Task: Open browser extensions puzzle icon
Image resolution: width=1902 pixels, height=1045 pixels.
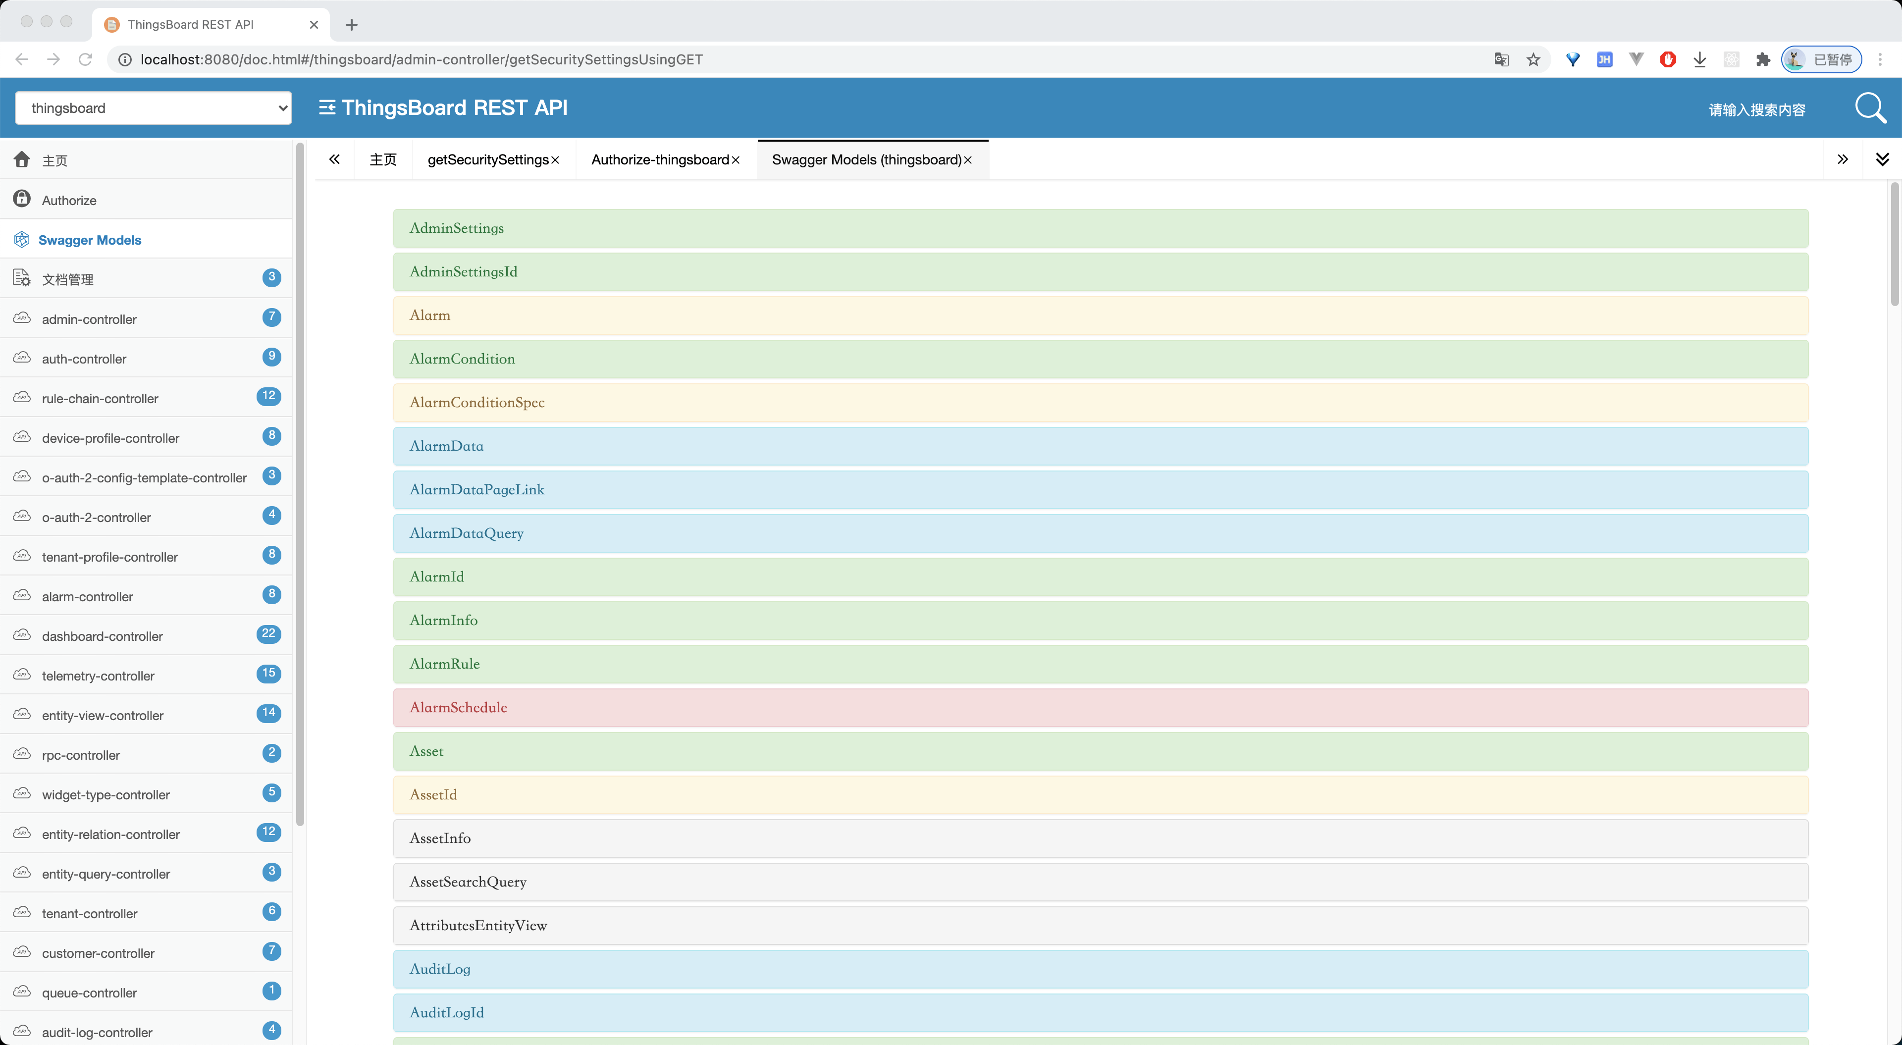Action: (1763, 60)
